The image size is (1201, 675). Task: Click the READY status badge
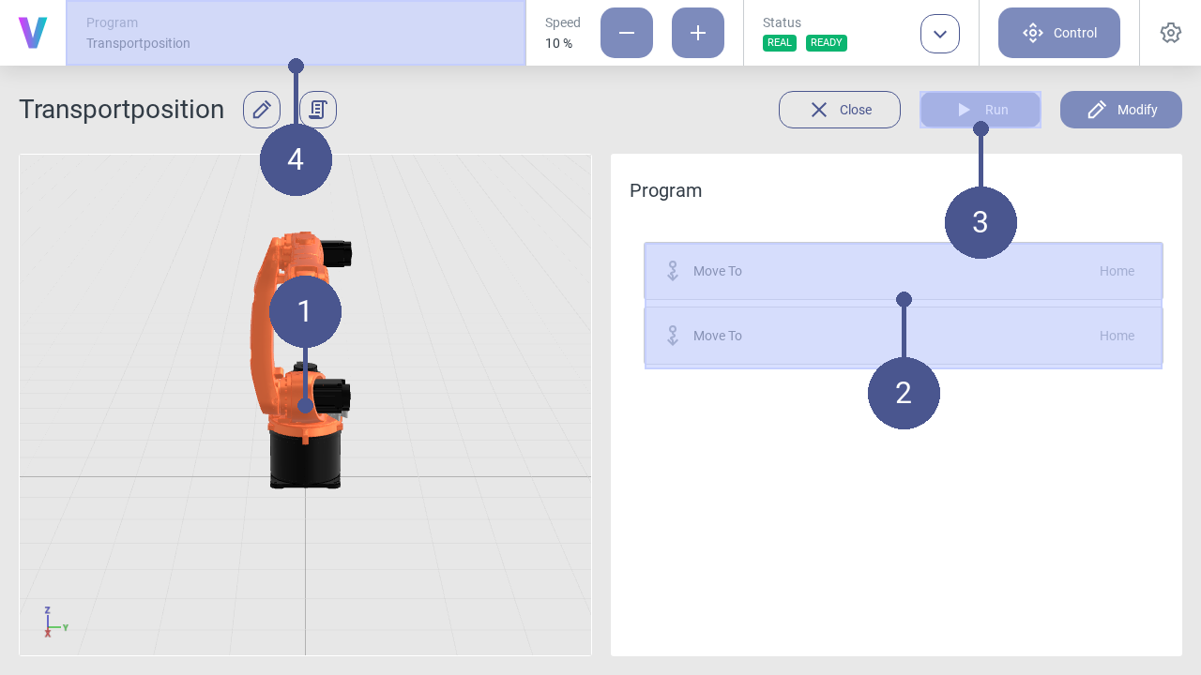(826, 43)
